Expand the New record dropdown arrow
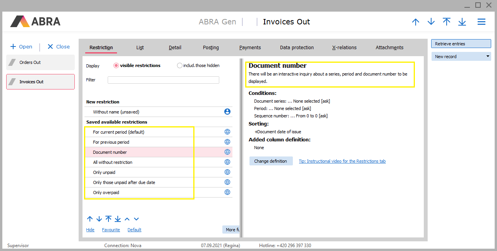The image size is (497, 251). [488, 57]
